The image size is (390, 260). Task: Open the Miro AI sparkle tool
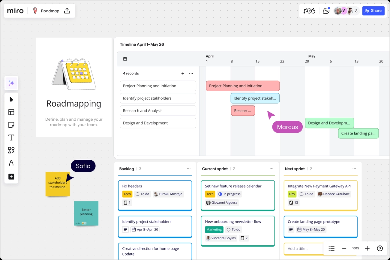pyautogui.click(x=11, y=83)
